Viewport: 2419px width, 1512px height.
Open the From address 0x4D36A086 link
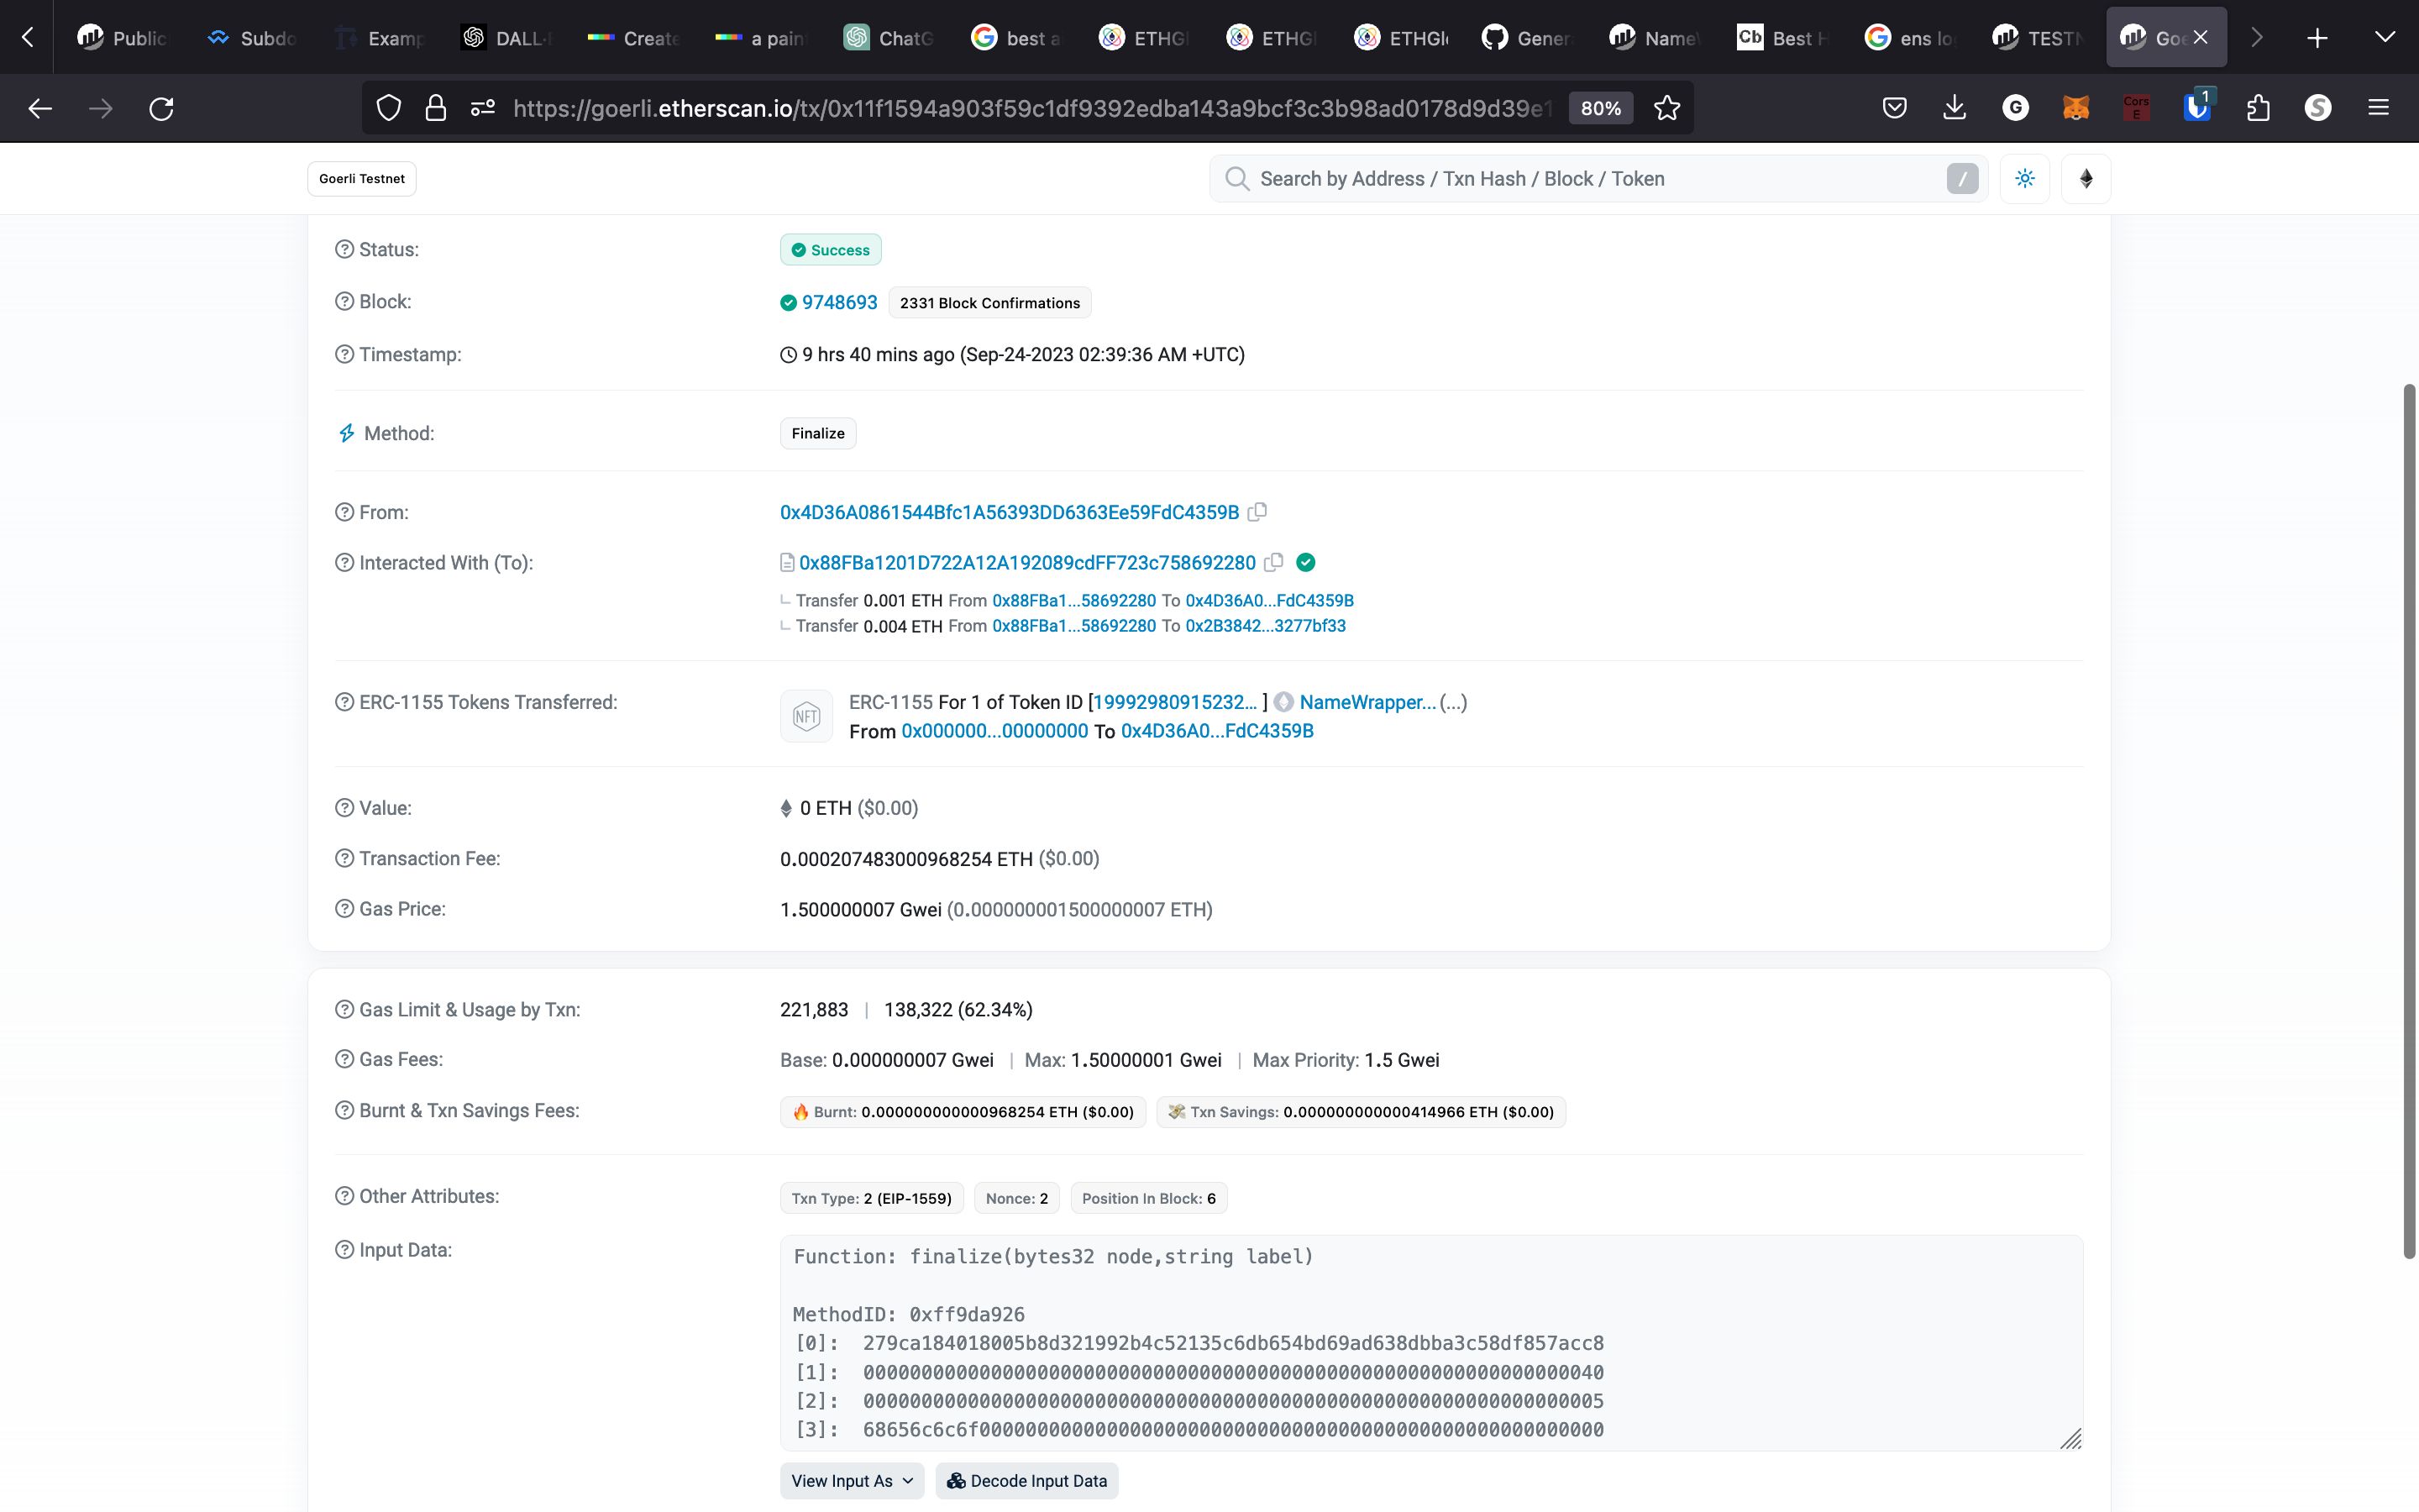point(1010,512)
